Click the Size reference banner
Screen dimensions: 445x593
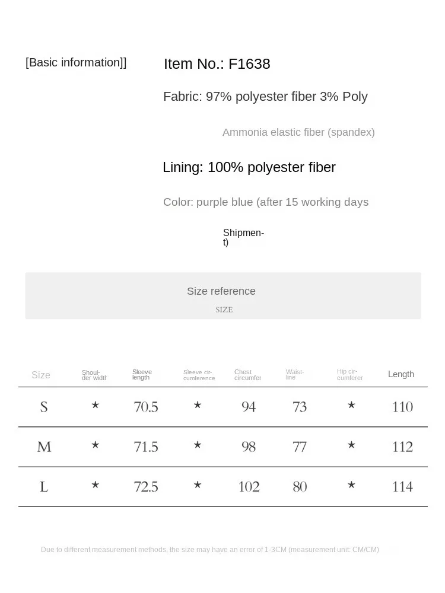point(223,296)
